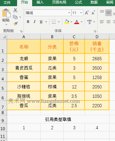The height and width of the screenshot is (141, 115).
Task: Center cell text horizontally
Action: pyautogui.click(x=109, y=22)
